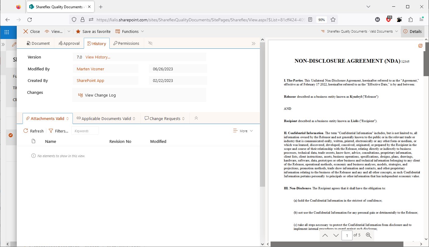Click the View... toolbar button

(x=54, y=31)
